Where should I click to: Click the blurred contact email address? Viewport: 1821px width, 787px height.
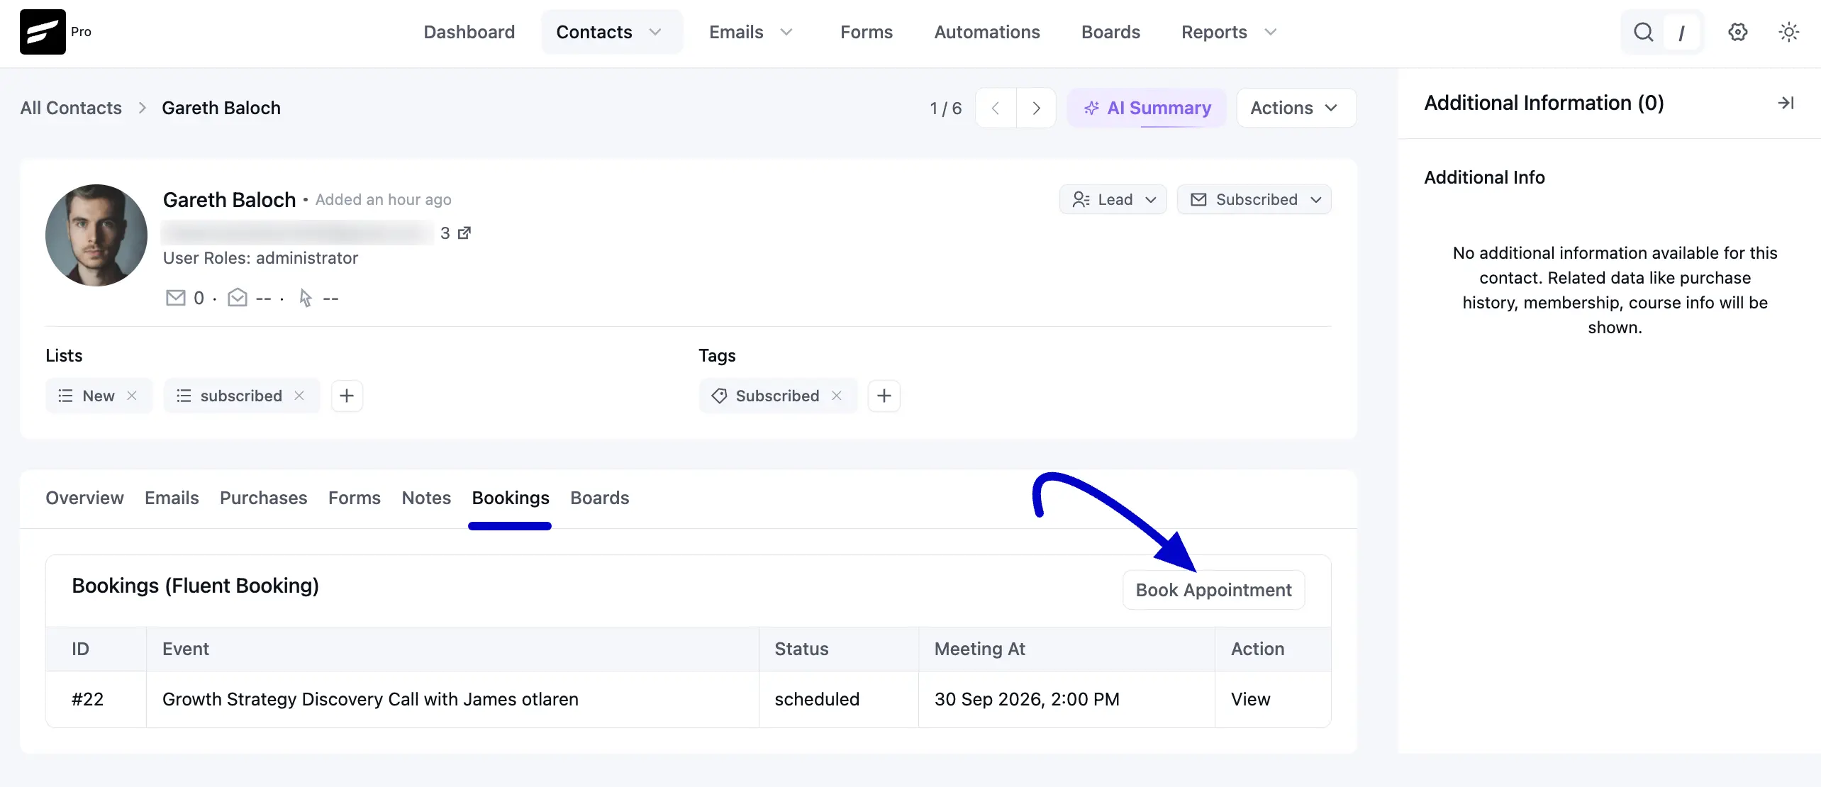pyautogui.click(x=298, y=233)
